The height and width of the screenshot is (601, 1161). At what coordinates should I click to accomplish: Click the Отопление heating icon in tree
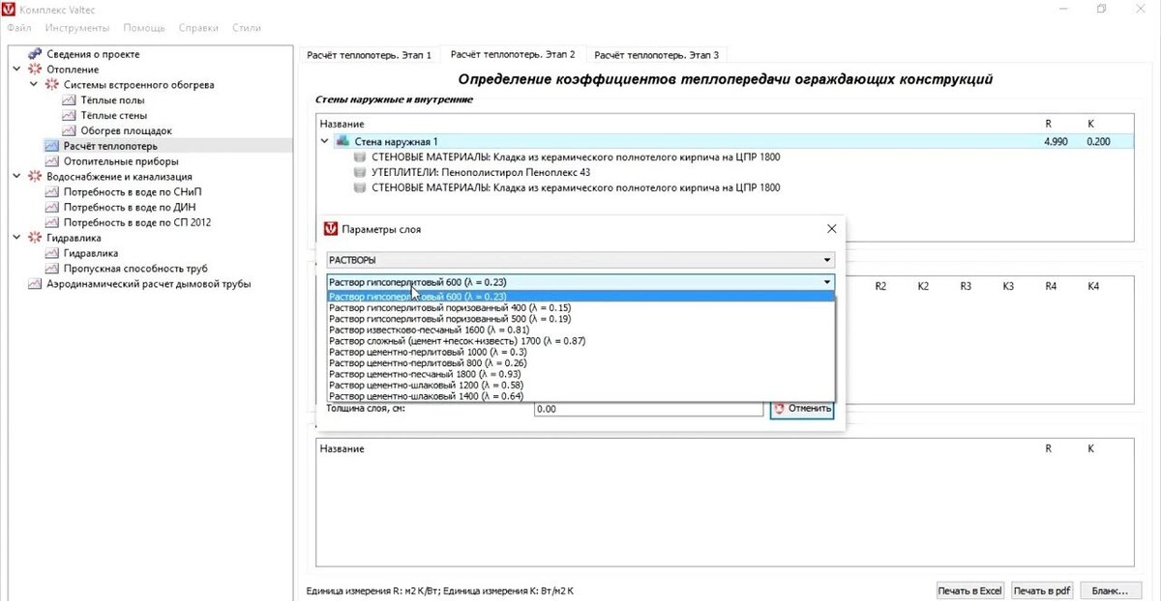click(x=35, y=70)
